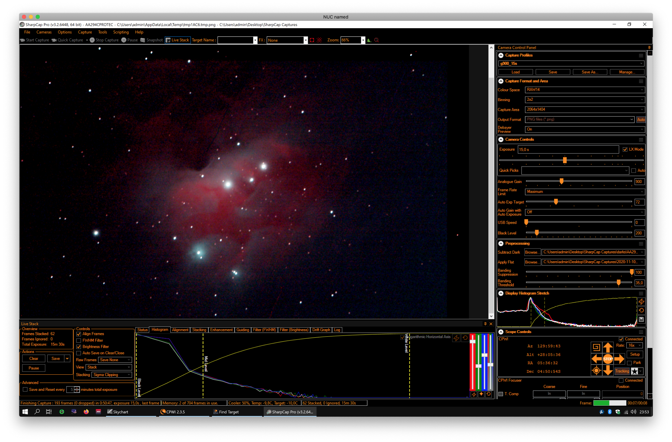Screen dimensions: 672x442
Task: Click the Live Stack toolbar button
Action: coord(178,40)
